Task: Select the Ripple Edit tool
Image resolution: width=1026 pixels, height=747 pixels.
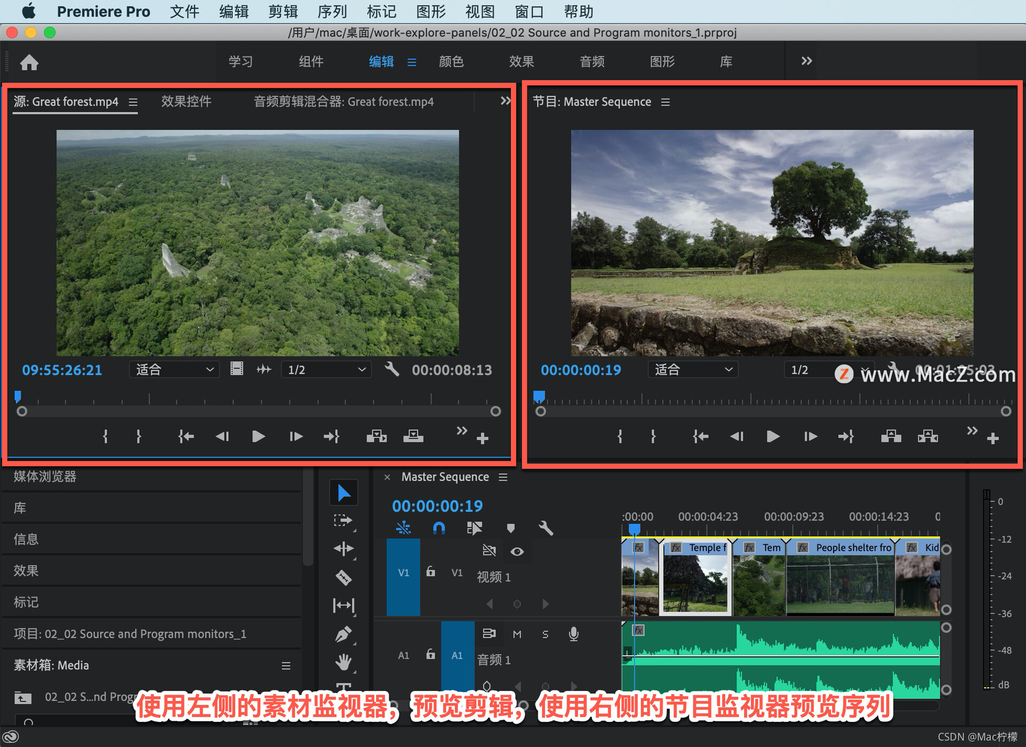Action: [x=344, y=549]
